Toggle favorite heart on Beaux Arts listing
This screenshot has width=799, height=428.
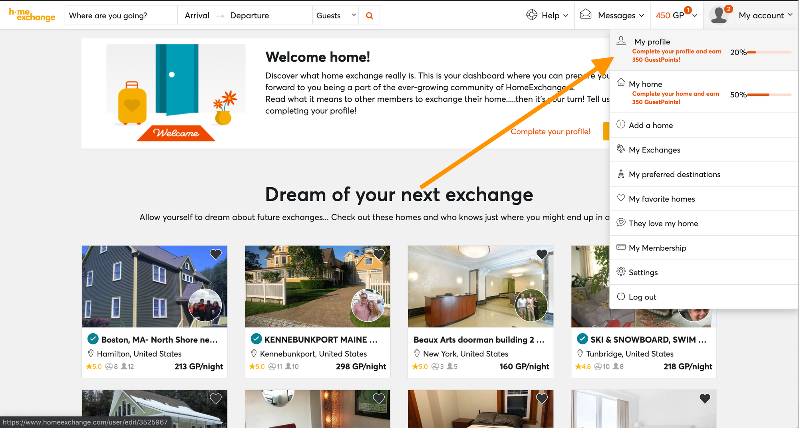click(542, 254)
